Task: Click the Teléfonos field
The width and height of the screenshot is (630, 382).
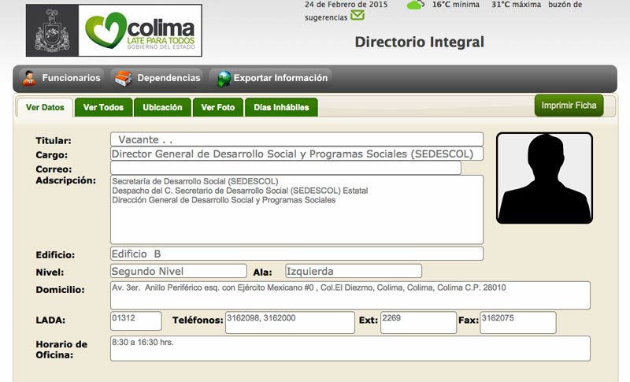Action: (290, 323)
